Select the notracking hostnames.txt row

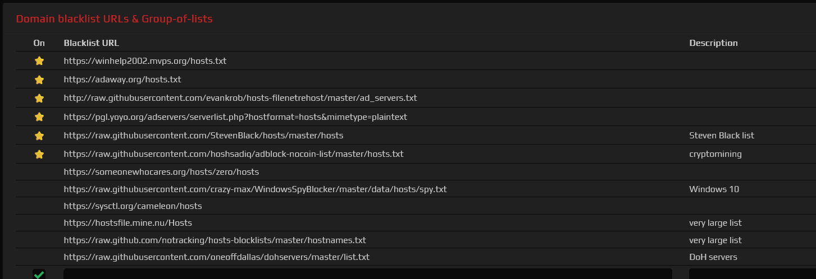(416, 240)
